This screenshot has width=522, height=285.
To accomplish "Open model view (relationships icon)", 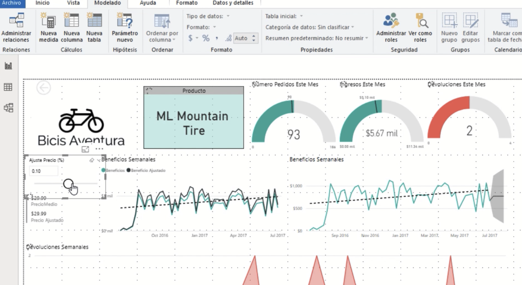I will (x=8, y=107).
